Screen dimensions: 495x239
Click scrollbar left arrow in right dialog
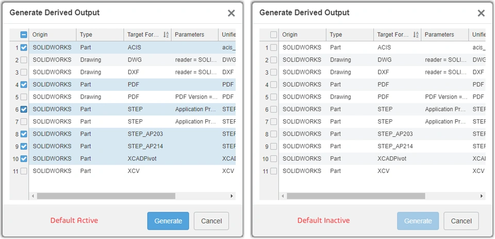(x=283, y=196)
